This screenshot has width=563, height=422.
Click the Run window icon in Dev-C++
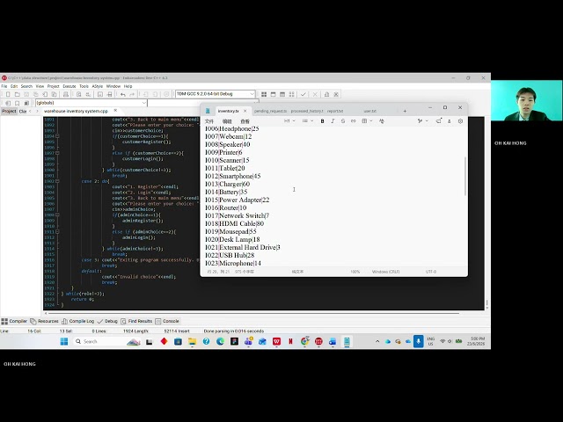pyautogui.click(x=274, y=94)
